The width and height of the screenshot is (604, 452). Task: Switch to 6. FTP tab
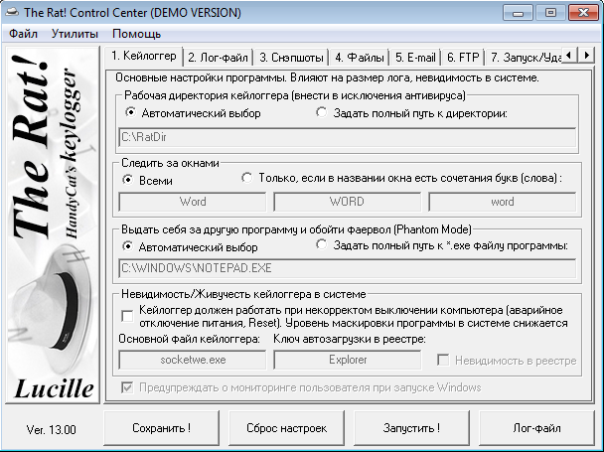point(463,58)
